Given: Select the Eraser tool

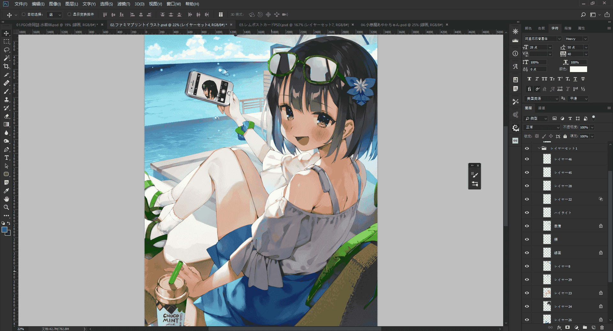Looking at the screenshot, I should click(6, 116).
